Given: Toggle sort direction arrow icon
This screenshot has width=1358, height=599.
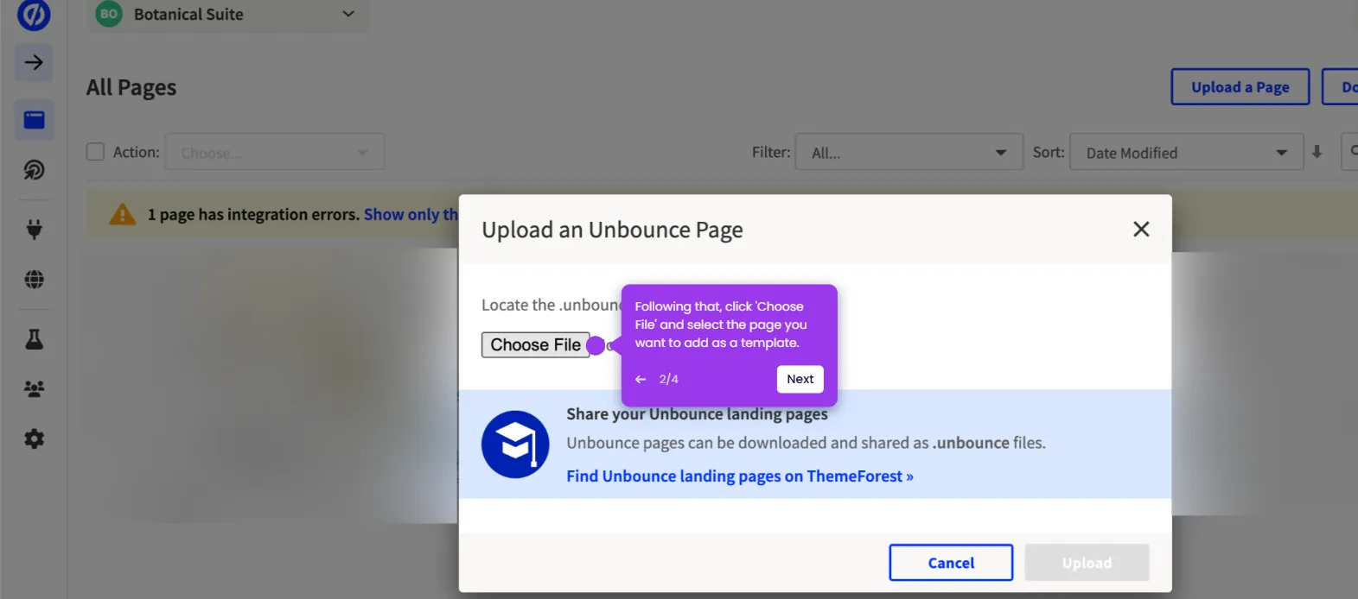Looking at the screenshot, I should [1317, 152].
